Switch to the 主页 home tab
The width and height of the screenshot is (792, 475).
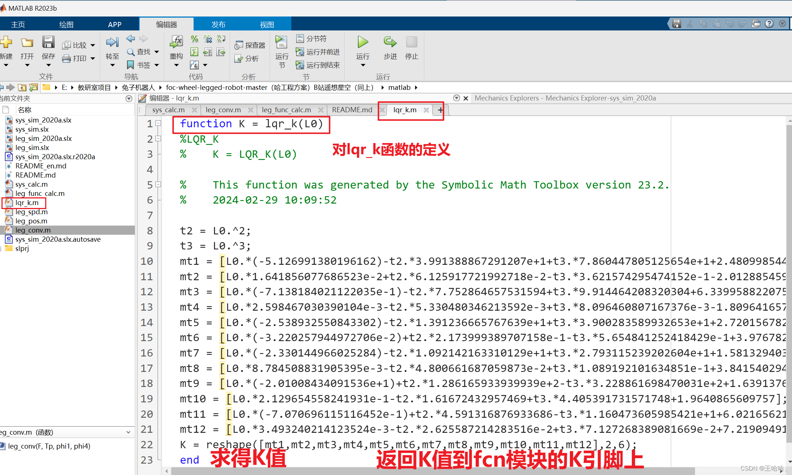coord(18,25)
